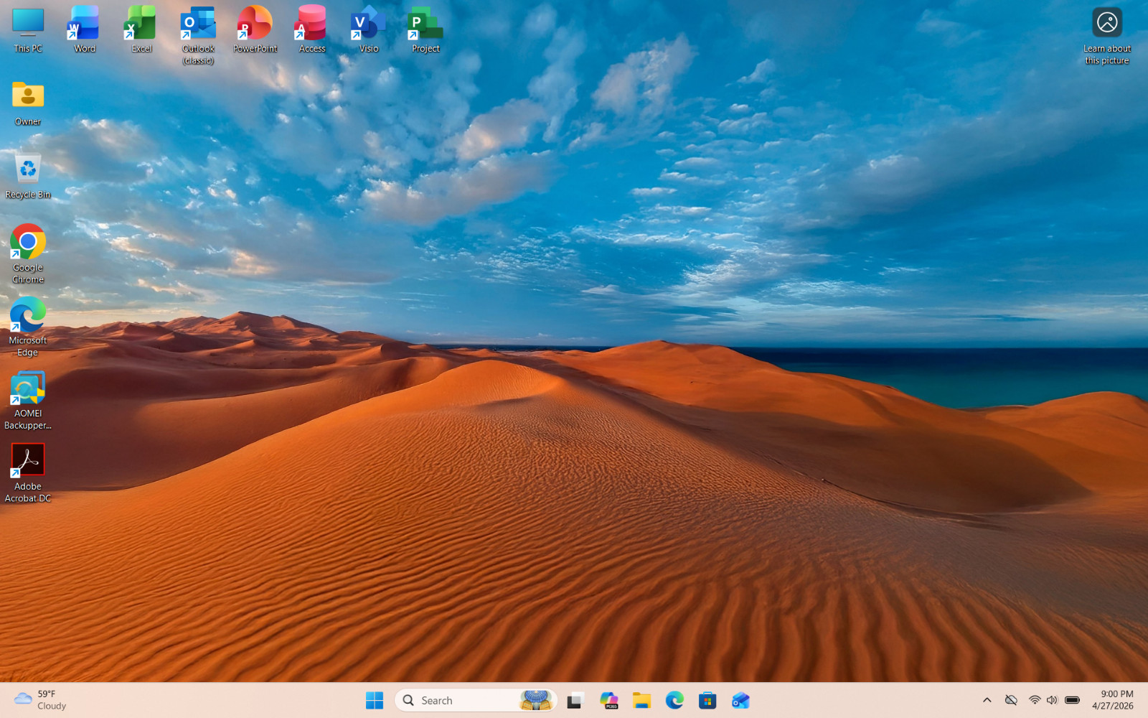
Task: Select the Access desktop icon
Action: tap(311, 29)
